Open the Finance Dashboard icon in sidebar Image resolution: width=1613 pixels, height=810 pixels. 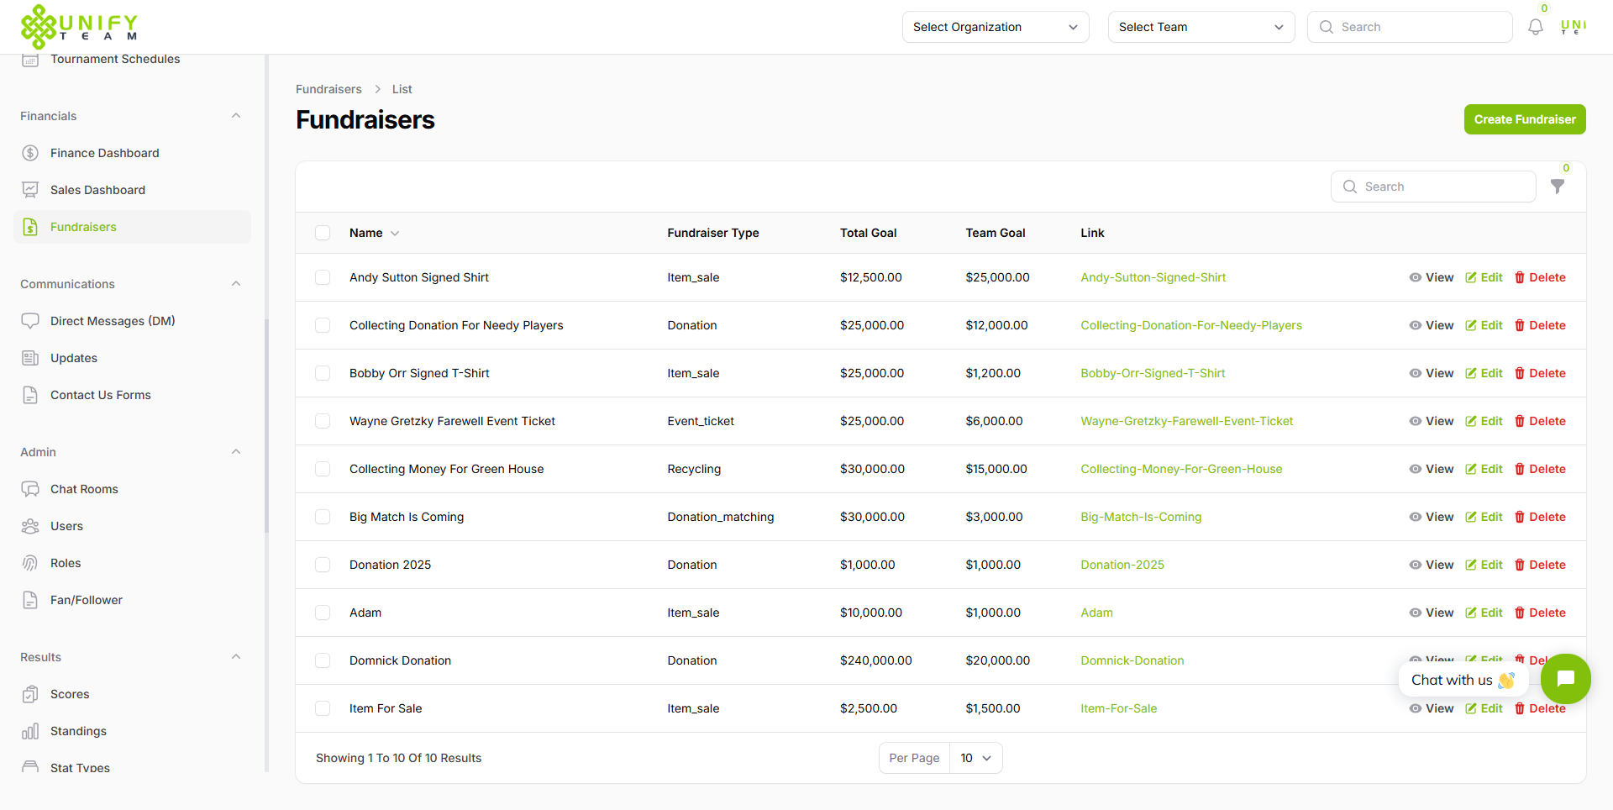[30, 152]
